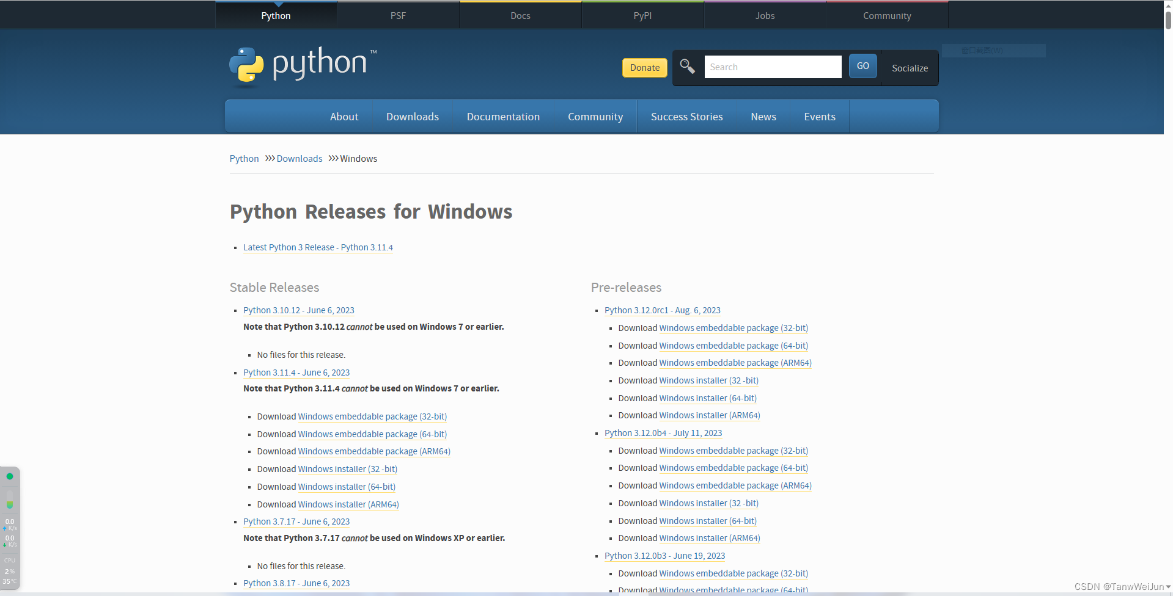The width and height of the screenshot is (1173, 596).
Task: Open the Community navigation menu item
Action: (595, 117)
